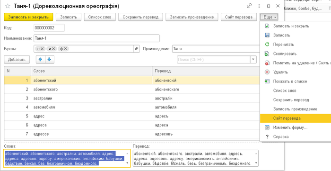The height and width of the screenshot is (171, 331).
Task: Click the Записать и закрыть yellow button
Action: tap(28, 17)
